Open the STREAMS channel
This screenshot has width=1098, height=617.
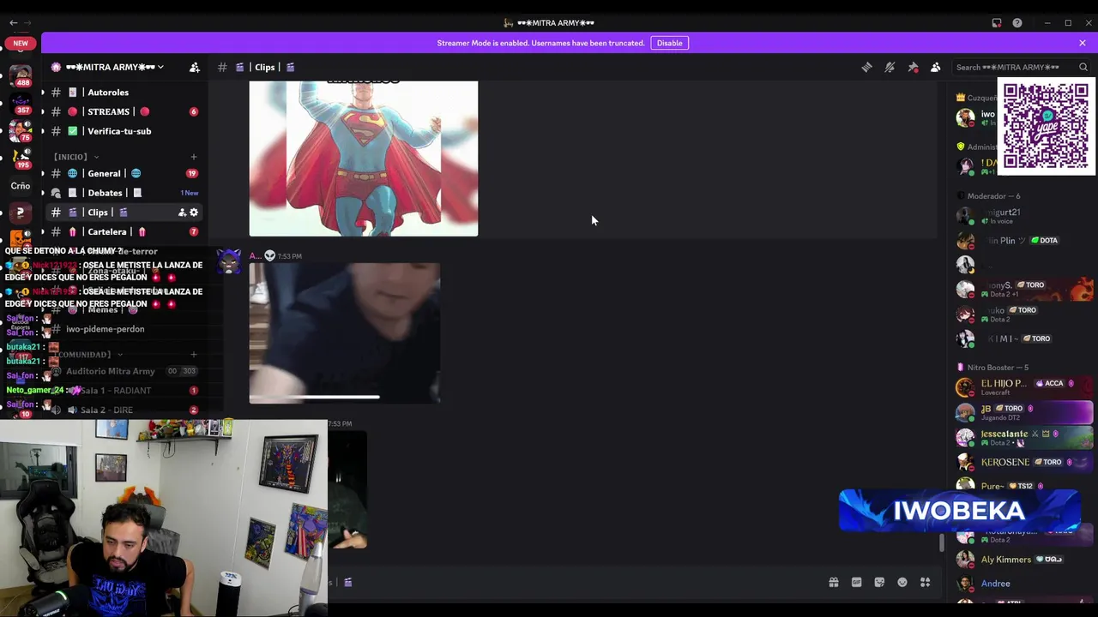(x=124, y=111)
